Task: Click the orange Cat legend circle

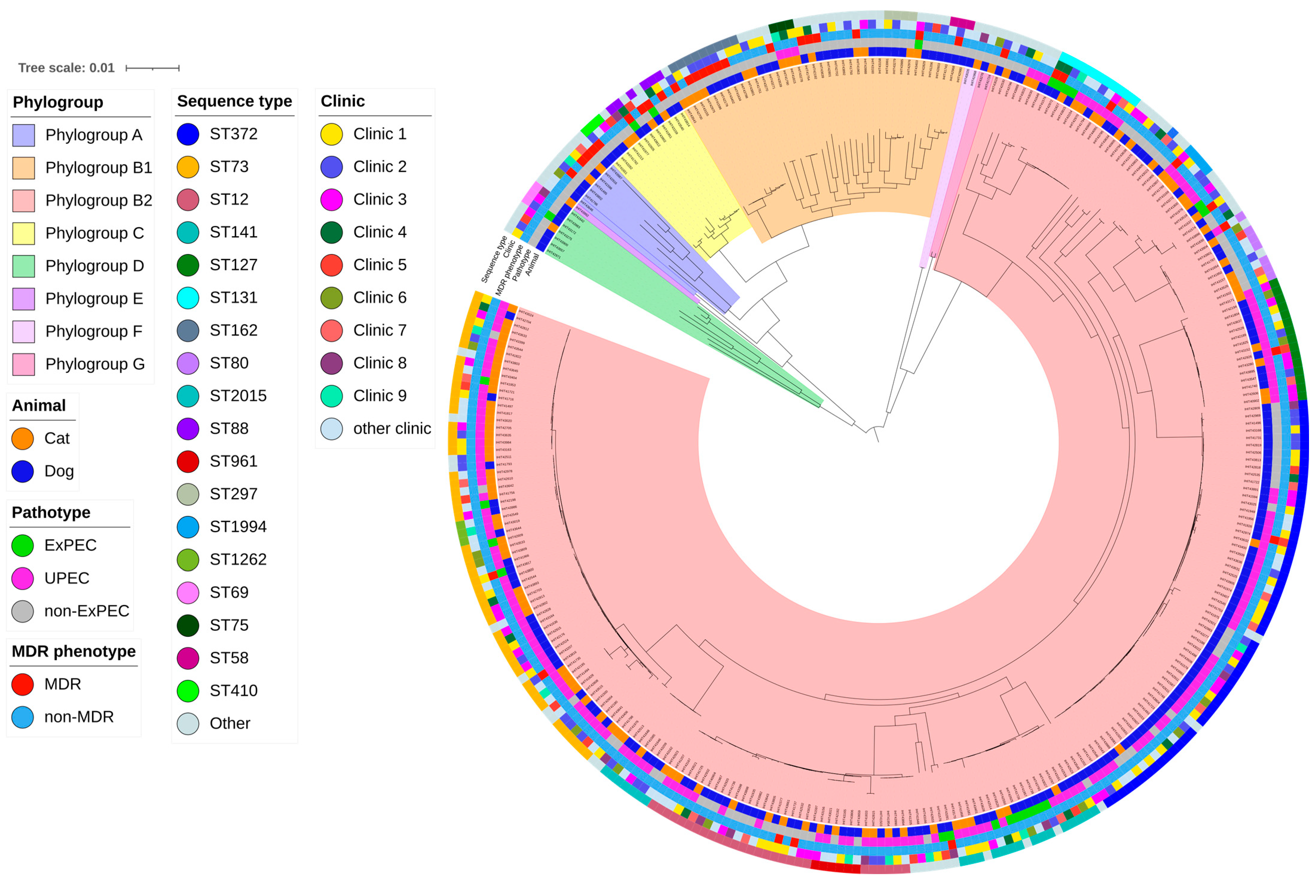Action: pos(22,439)
